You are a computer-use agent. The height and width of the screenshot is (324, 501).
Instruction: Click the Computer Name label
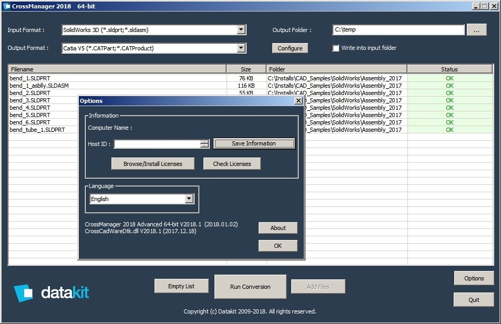(110, 128)
